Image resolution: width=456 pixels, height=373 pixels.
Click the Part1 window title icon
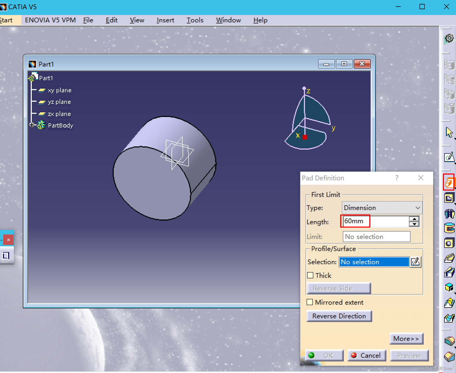(32, 64)
